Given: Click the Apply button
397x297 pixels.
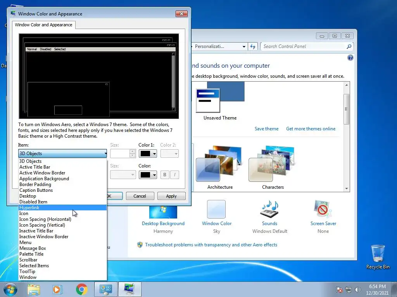Looking at the screenshot, I should [x=171, y=196].
